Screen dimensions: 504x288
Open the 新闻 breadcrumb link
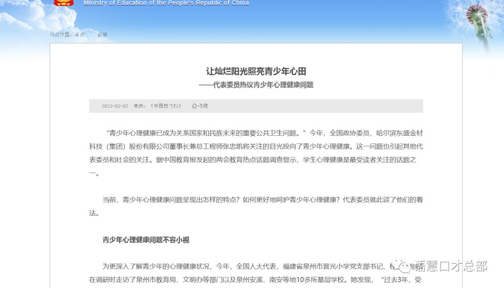[102, 35]
